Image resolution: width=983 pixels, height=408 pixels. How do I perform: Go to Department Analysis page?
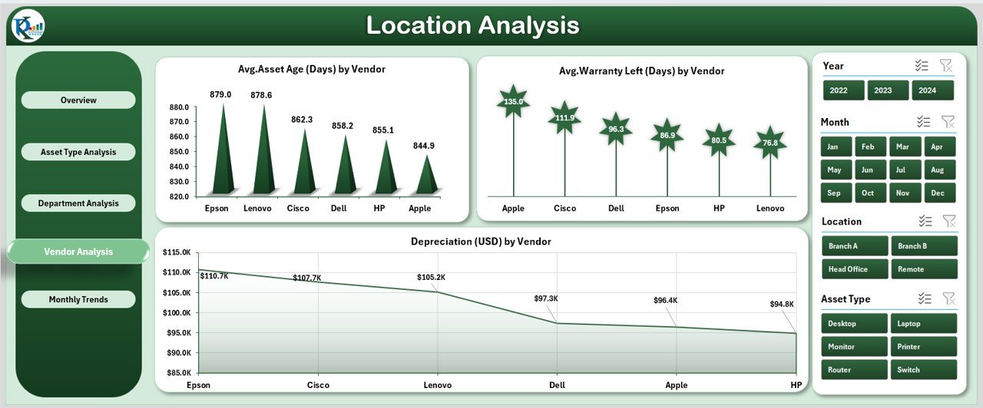[78, 203]
